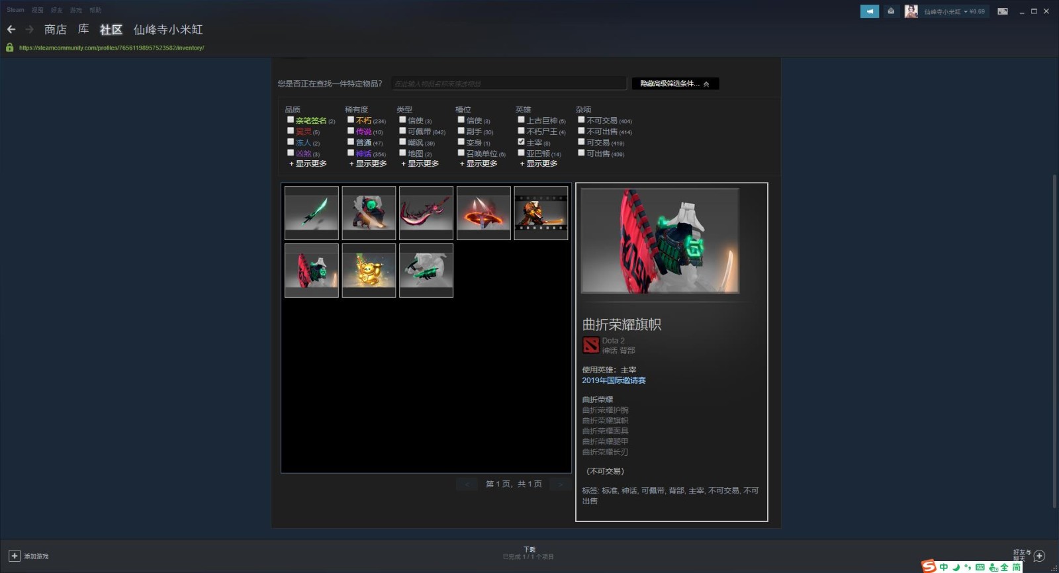Open the downloads status at bottom
Viewport: 1059px width, 573px height.
click(529, 553)
